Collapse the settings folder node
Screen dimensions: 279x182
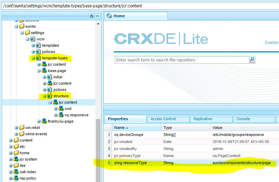[x=22, y=33]
